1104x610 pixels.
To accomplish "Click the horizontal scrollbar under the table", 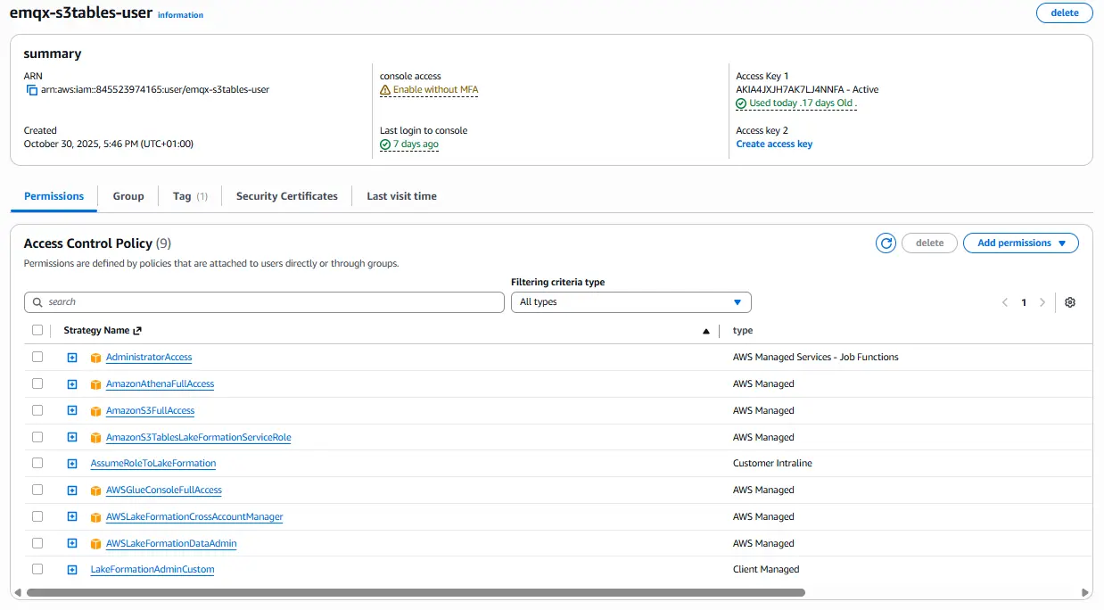I will pyautogui.click(x=416, y=592).
